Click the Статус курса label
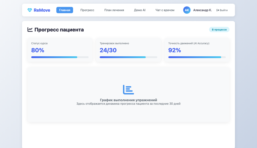 (x=39, y=43)
